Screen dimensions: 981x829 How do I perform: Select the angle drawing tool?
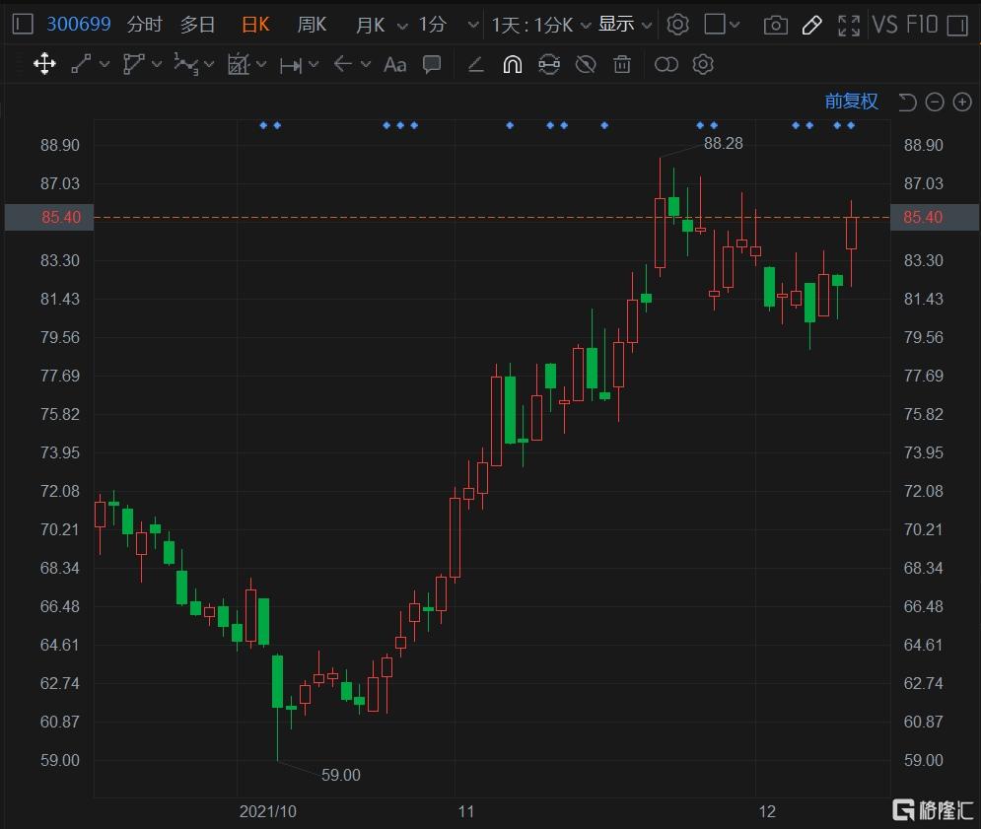476,64
